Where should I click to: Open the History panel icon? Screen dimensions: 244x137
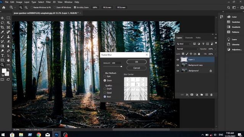222,17
